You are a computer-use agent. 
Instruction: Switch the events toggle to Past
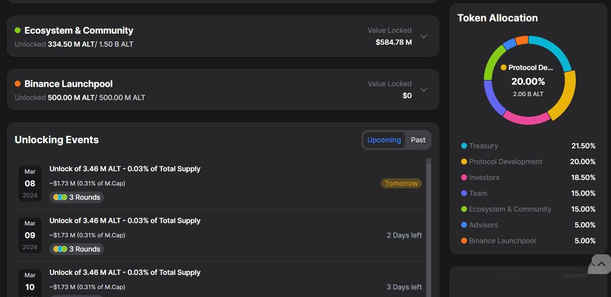pyautogui.click(x=418, y=140)
